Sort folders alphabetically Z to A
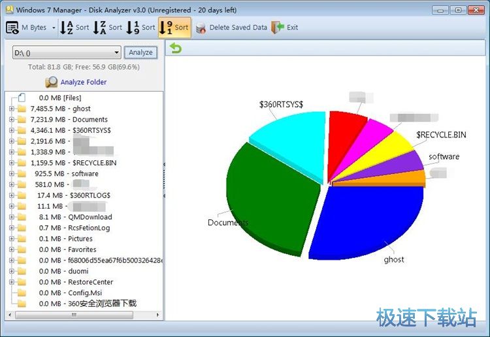The height and width of the screenshot is (337, 490). 108,27
